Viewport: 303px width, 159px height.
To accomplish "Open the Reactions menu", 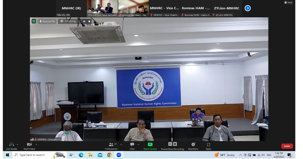I will click(x=193, y=146).
